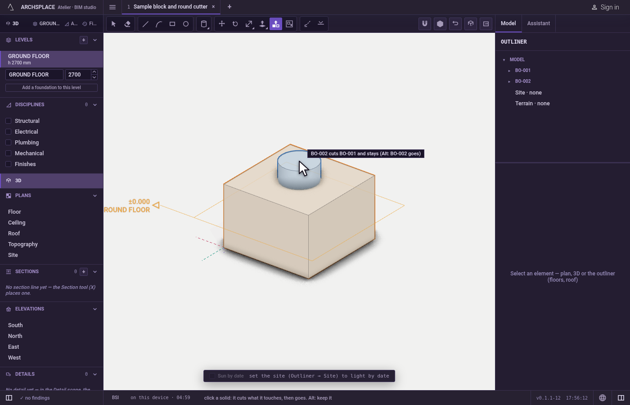630x405 pixels.
Task: Toggle the Sun by date checkbox
Action: point(212,376)
